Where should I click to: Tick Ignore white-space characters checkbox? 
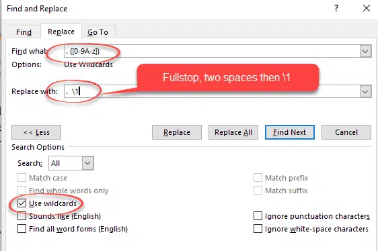click(258, 229)
